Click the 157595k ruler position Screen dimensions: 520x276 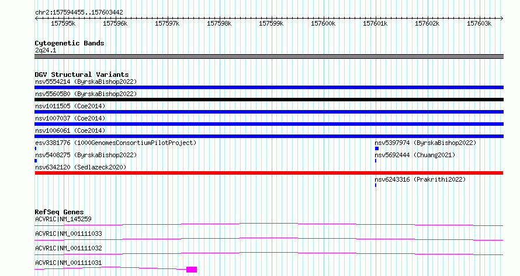tap(63, 23)
